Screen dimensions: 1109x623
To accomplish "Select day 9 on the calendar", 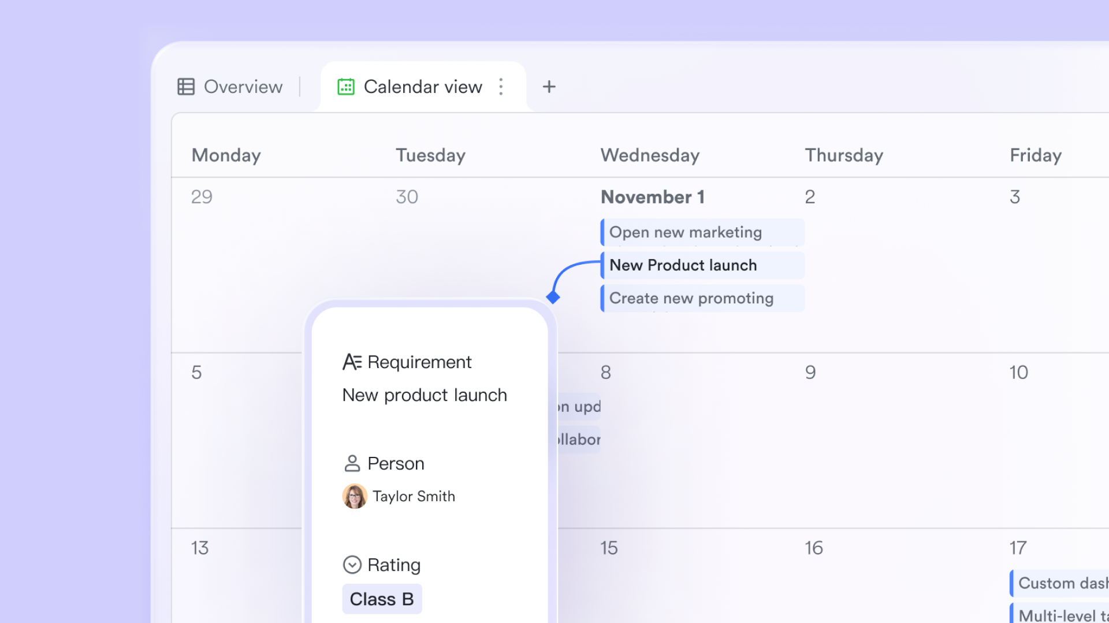I will click(810, 373).
